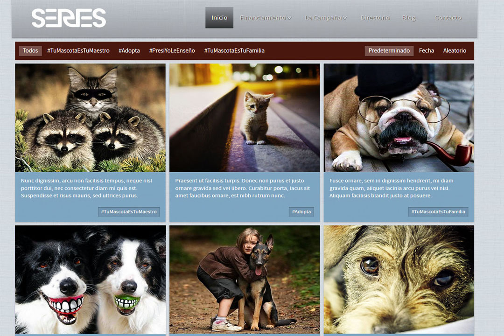Sort posts in Aleatorio order
504x336 pixels.
tap(455, 51)
